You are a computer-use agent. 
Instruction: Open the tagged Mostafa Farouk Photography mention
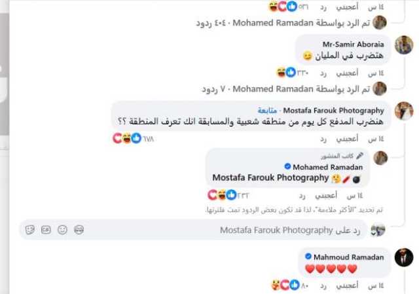[270, 177]
